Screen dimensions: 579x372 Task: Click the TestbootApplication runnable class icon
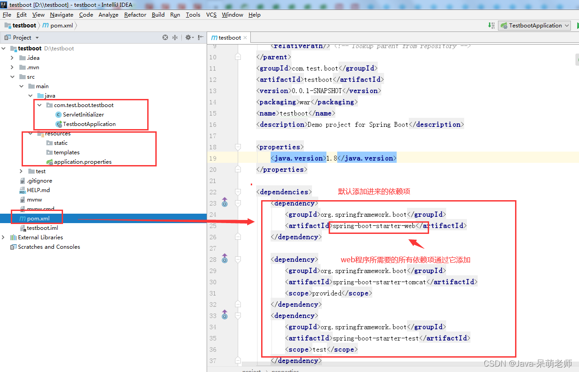coord(58,124)
